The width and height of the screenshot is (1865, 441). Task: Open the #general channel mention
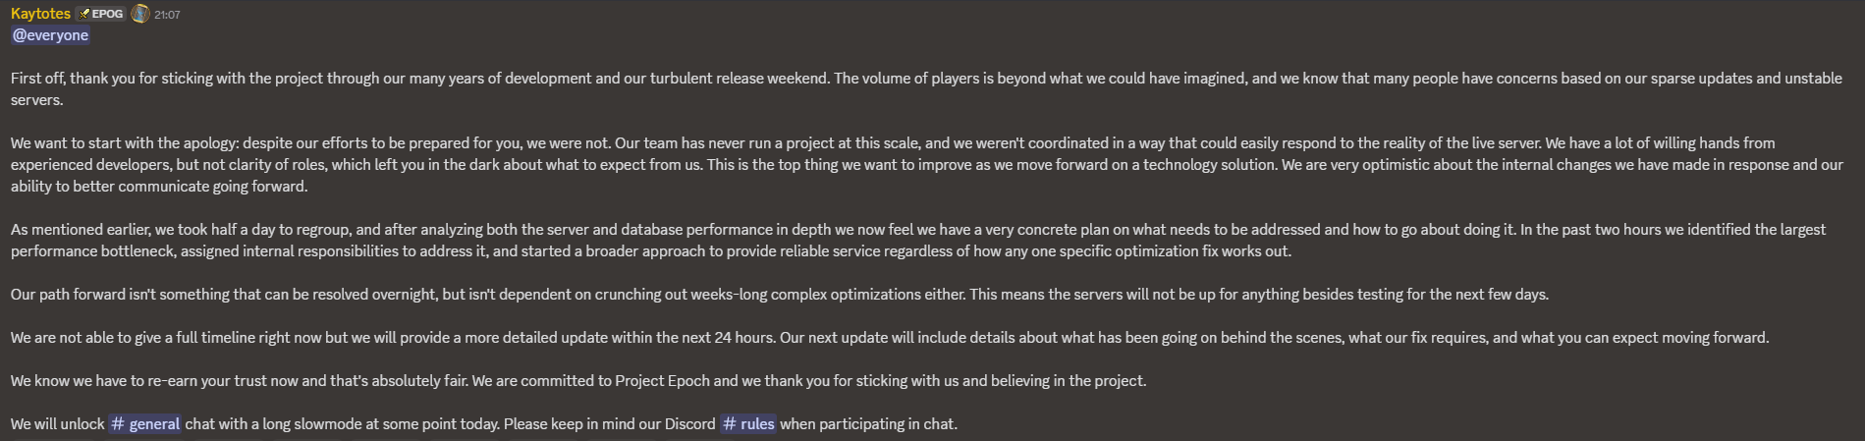click(144, 424)
